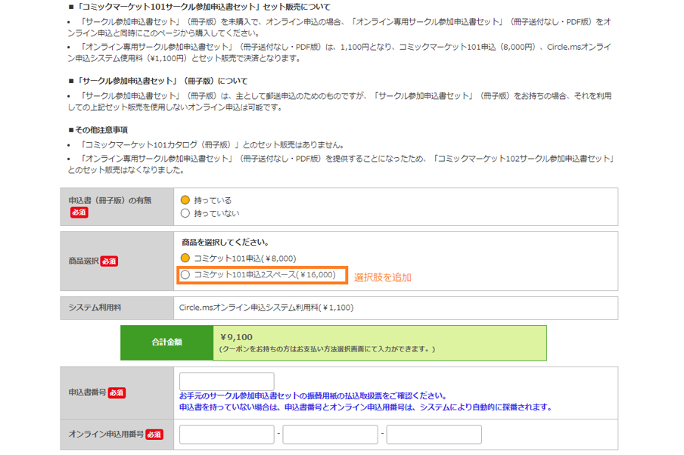Click the 必須 badge beside 商品選択
684x455 pixels.
click(x=109, y=261)
